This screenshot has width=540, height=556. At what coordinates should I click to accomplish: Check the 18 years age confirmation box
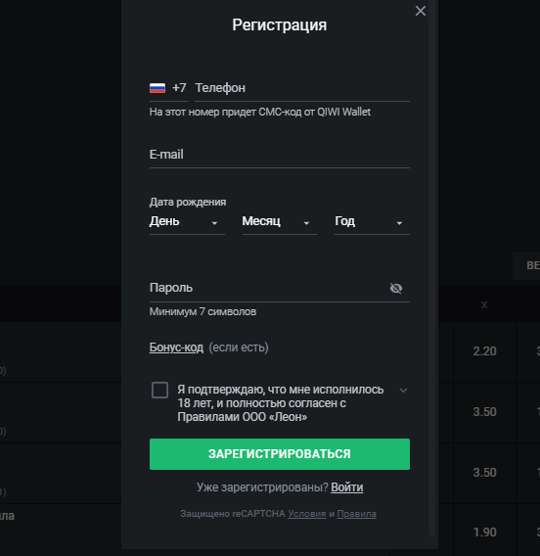(x=159, y=390)
